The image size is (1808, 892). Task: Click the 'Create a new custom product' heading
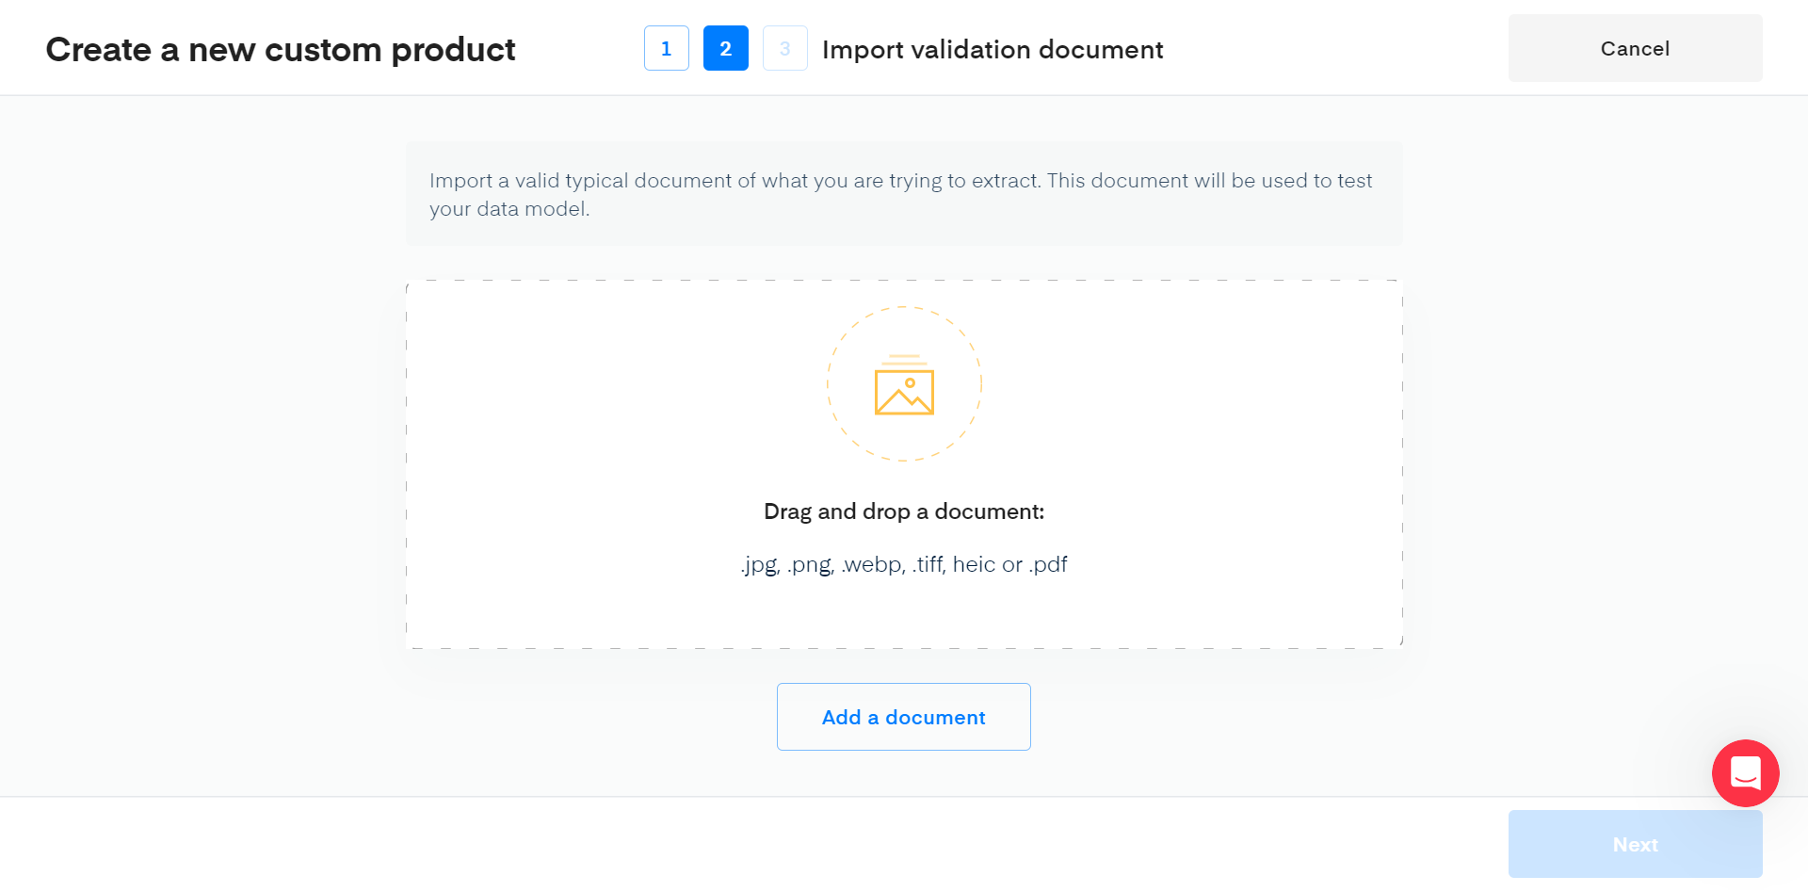pos(281,49)
